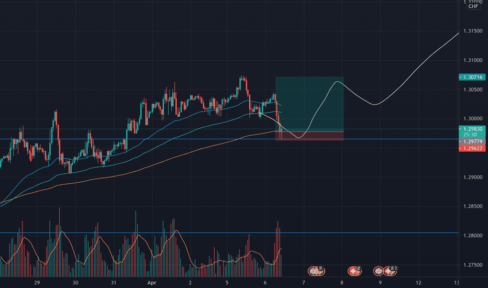Click the 1.27500 price axis label
The height and width of the screenshot is (288, 488).
473,264
